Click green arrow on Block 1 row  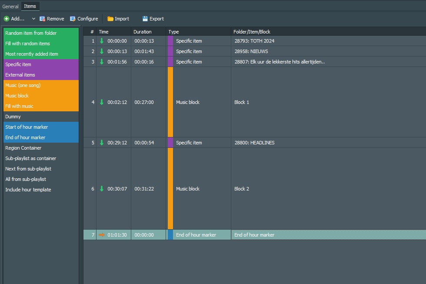point(102,102)
